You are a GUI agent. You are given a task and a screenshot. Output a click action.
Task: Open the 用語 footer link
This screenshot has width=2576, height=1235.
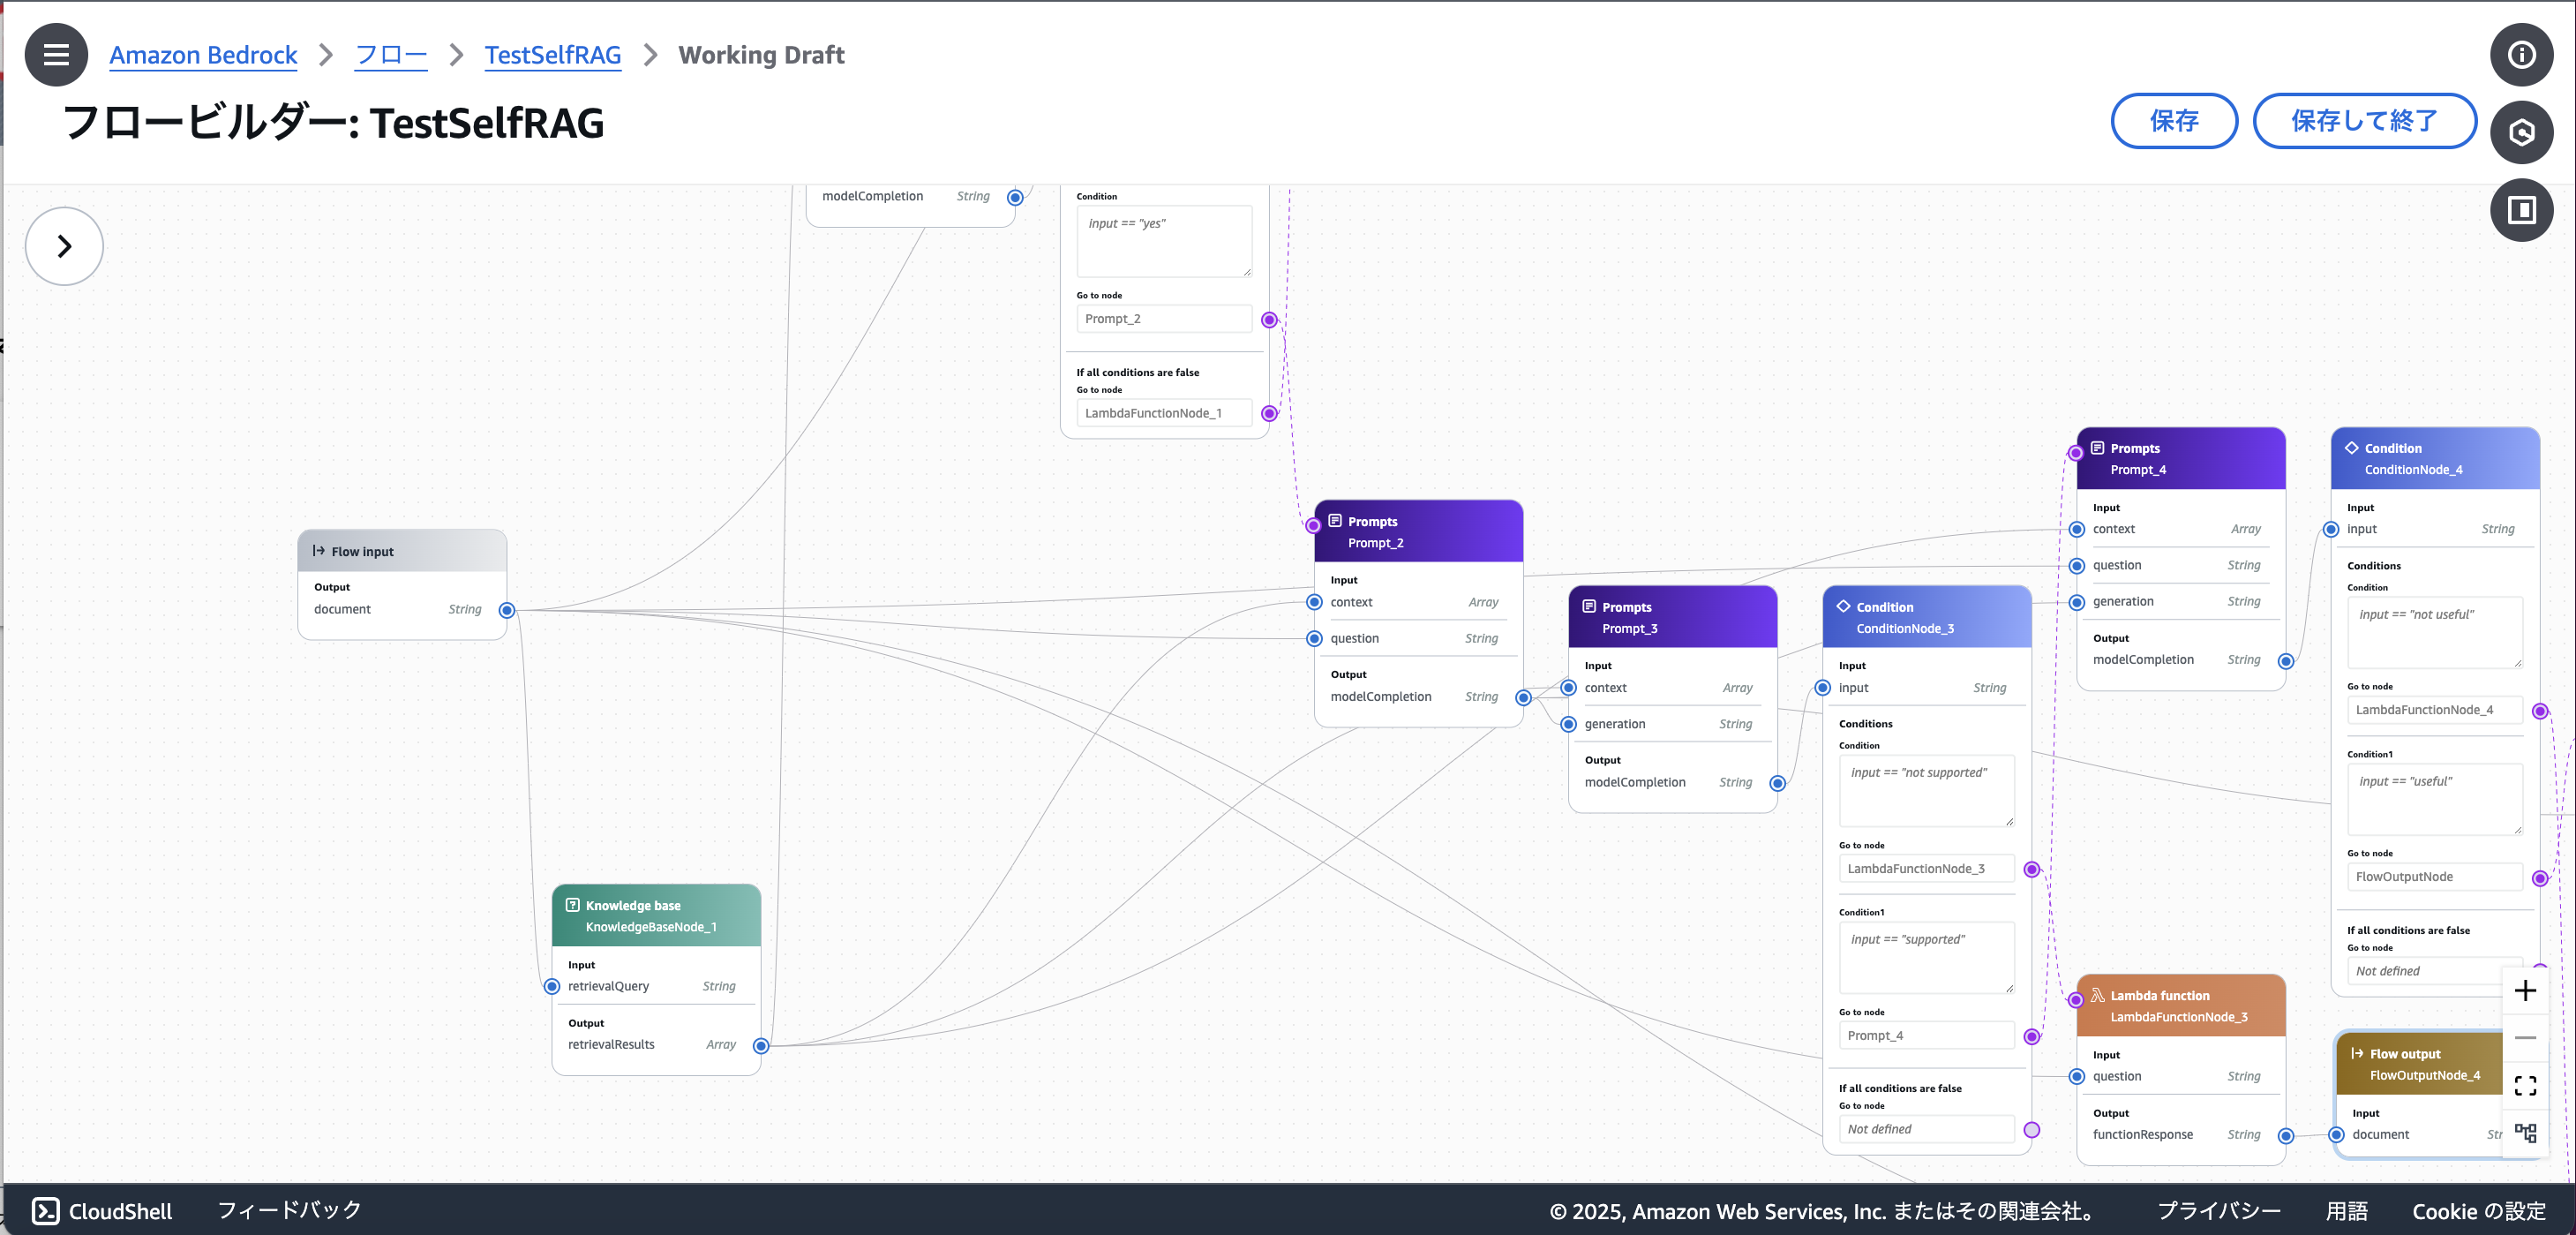click(2346, 1211)
